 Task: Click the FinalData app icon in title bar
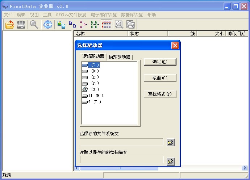click(x=5, y=6)
